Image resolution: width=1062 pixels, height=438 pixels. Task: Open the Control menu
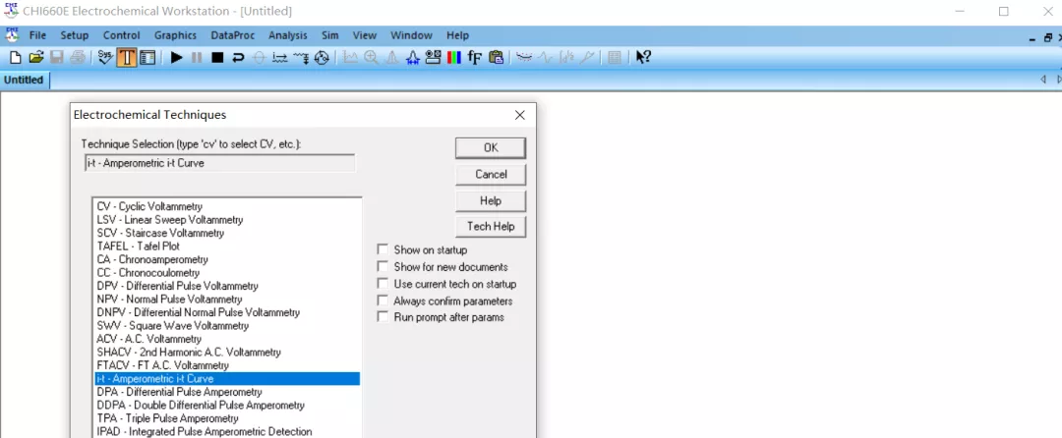pyautogui.click(x=122, y=35)
